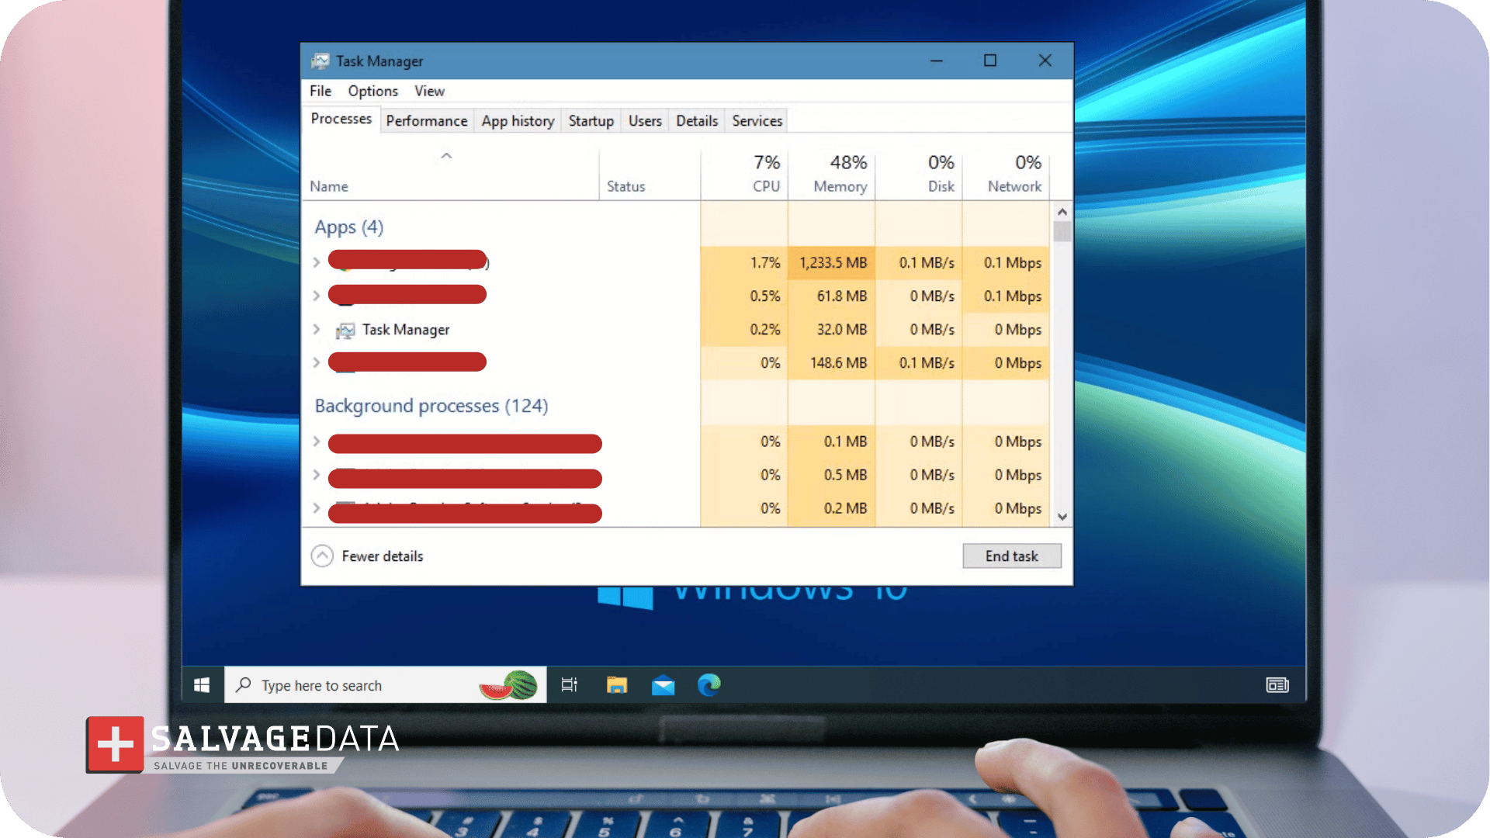Open the news widget in the system tray
Screen dimensions: 1490x838
pyautogui.click(x=1277, y=685)
